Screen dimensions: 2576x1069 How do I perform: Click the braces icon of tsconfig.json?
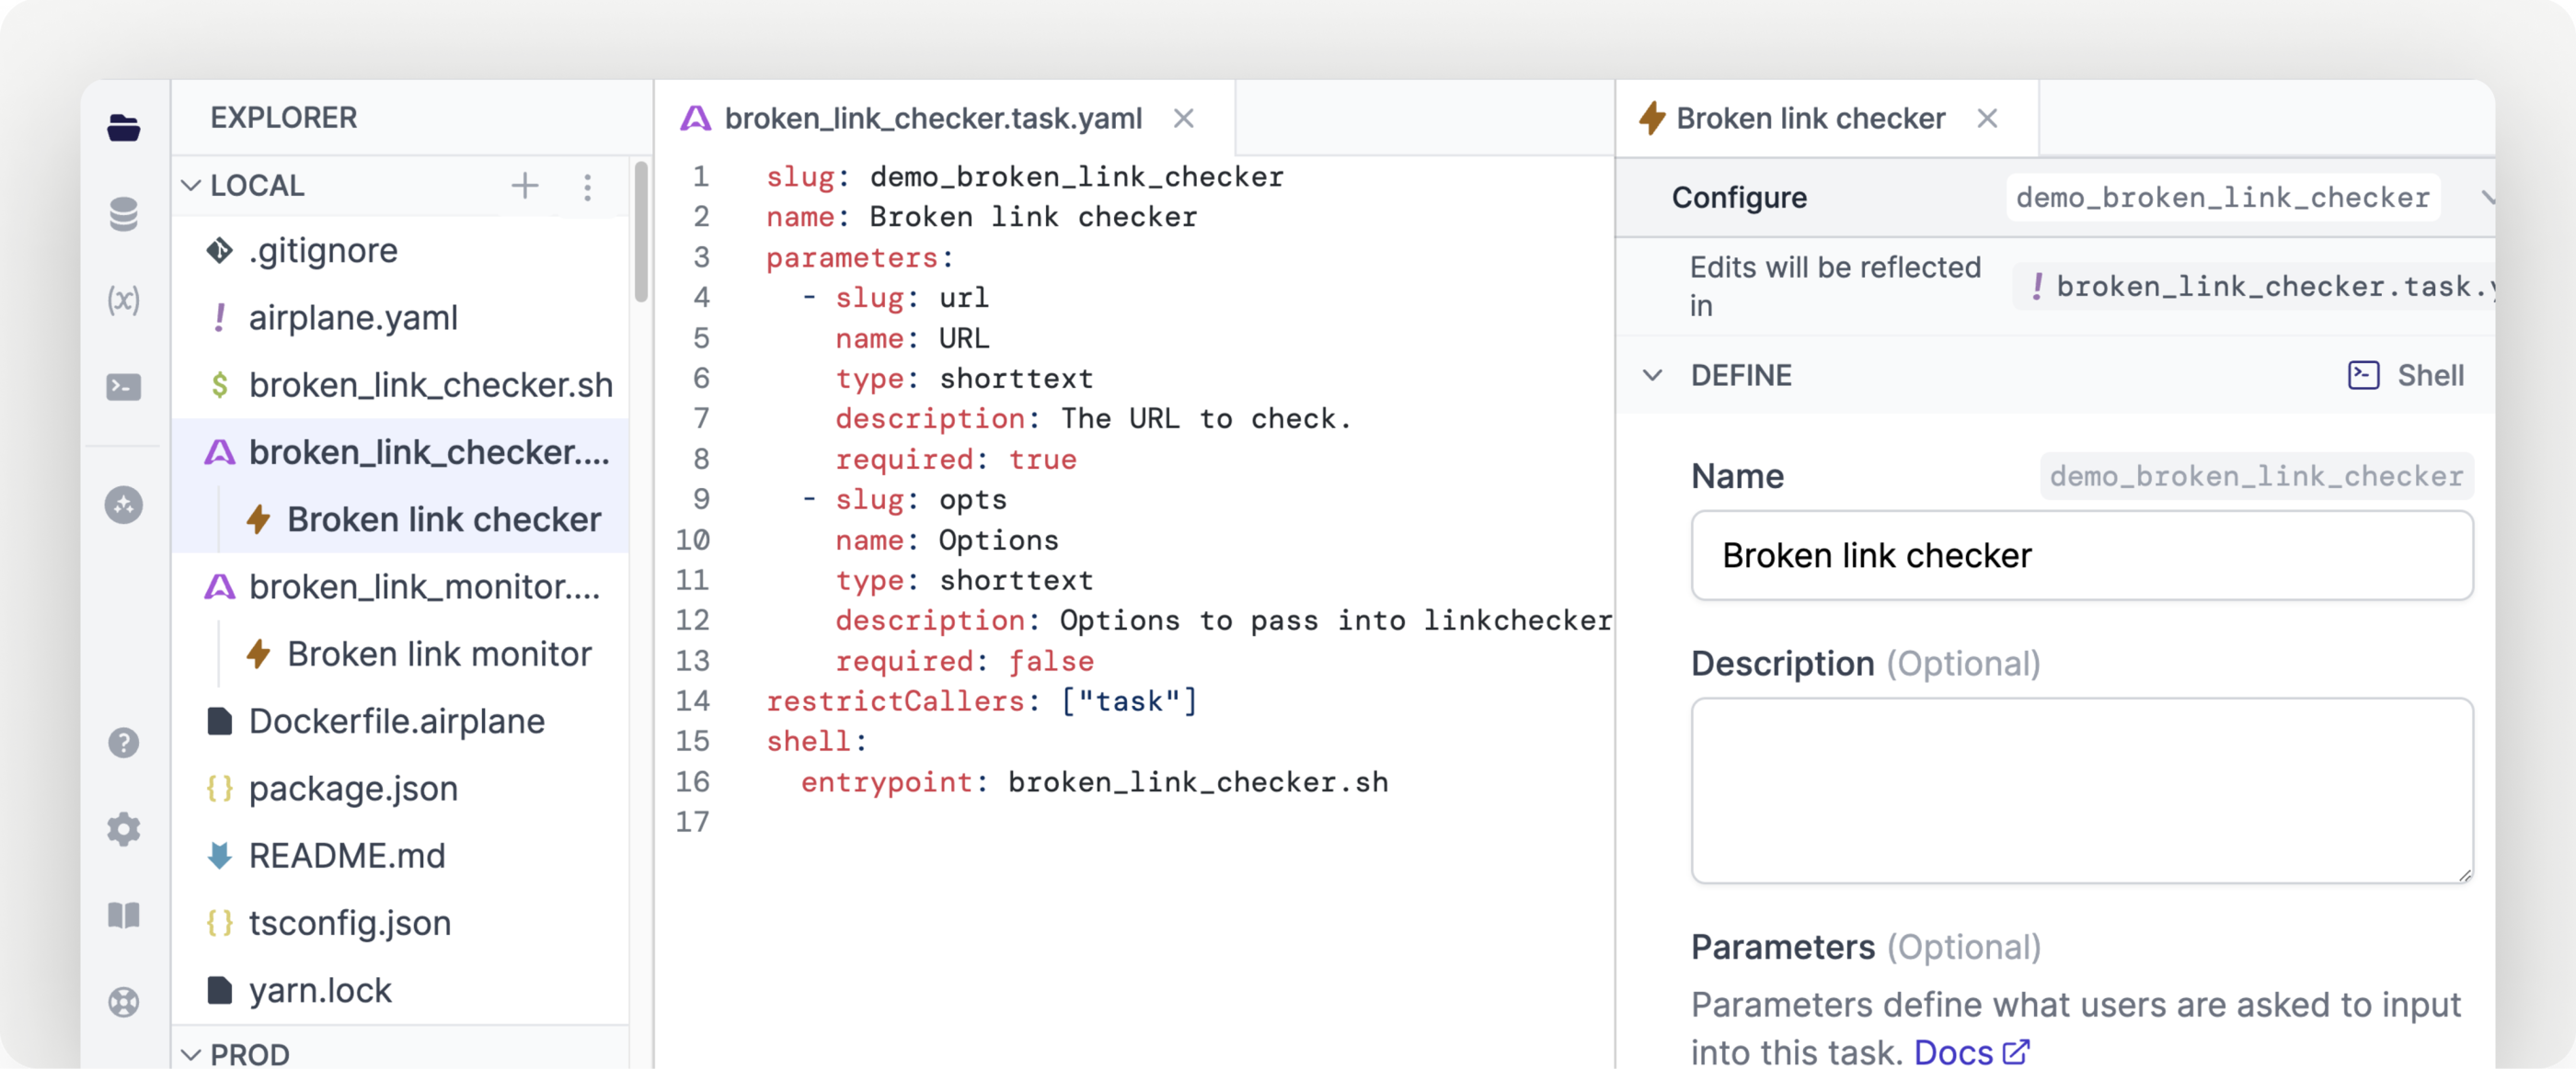(x=219, y=923)
